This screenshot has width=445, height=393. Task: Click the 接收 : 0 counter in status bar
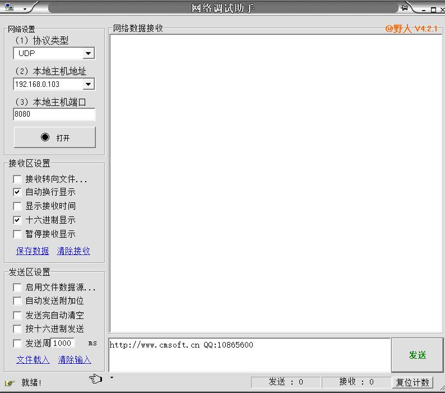(x=356, y=382)
